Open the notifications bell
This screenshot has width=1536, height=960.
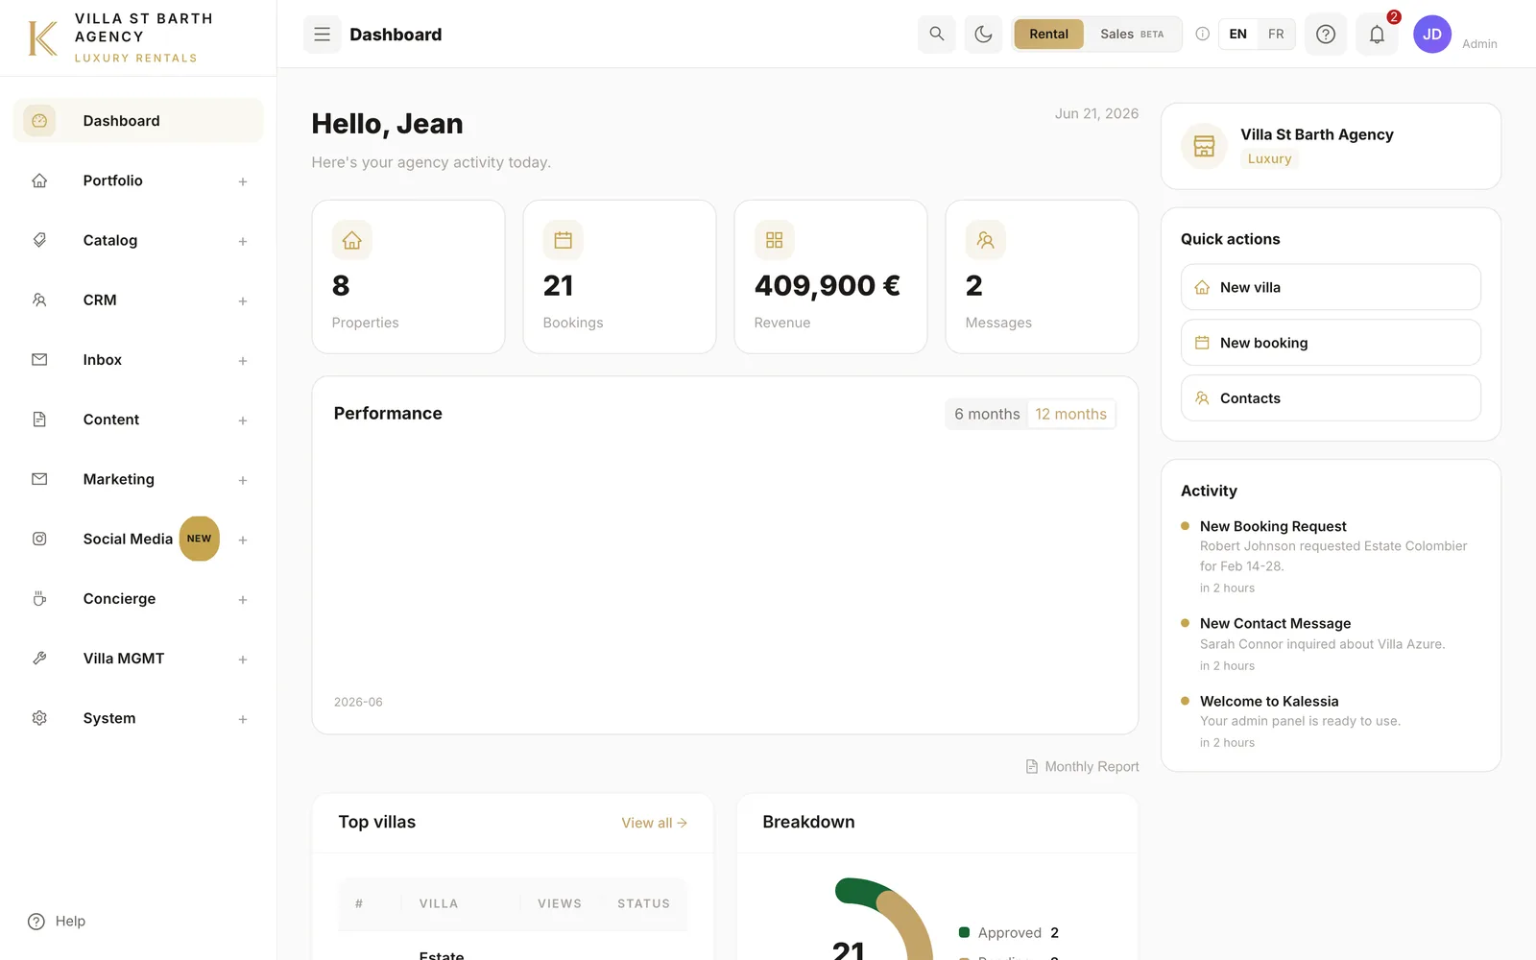pos(1377,35)
